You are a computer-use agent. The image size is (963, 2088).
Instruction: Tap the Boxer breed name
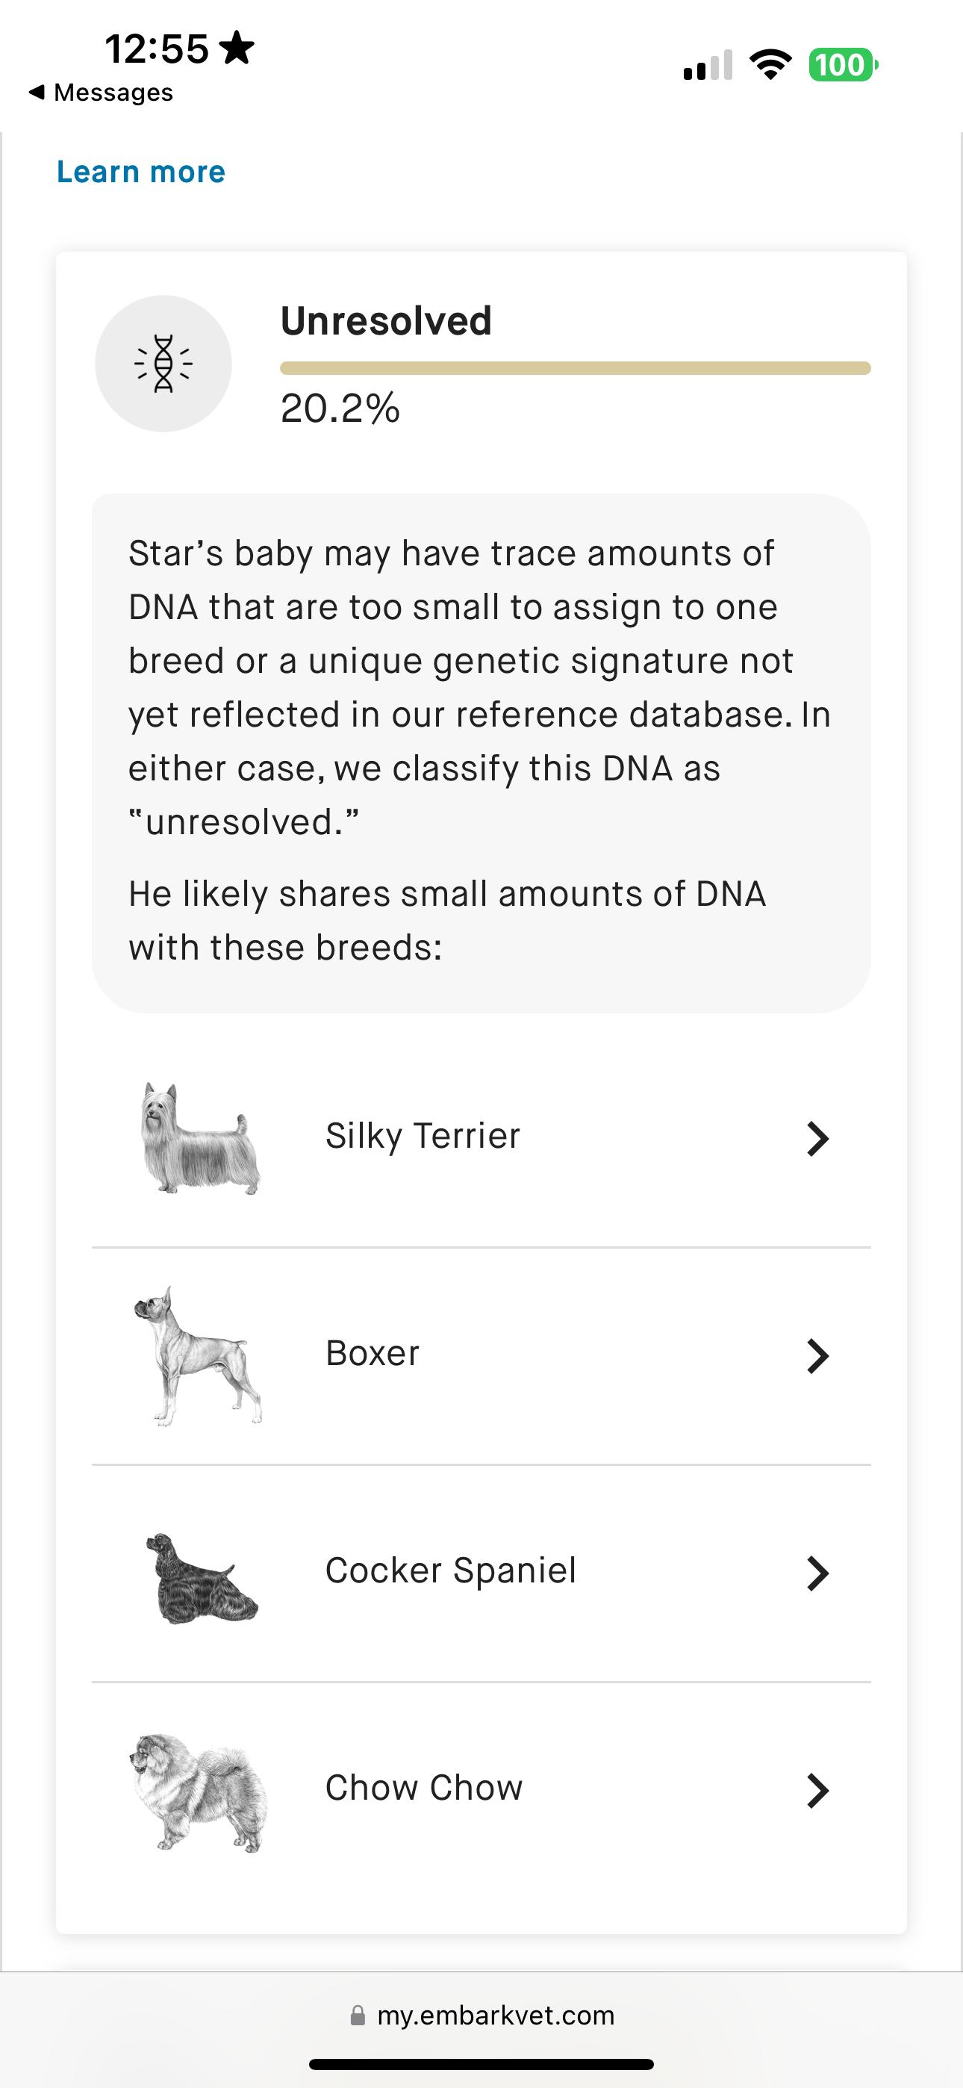[x=372, y=1353]
